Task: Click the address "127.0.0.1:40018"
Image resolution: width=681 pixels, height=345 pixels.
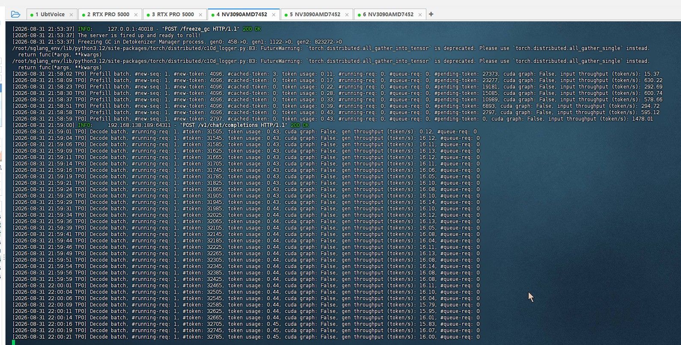Action: (x=130, y=29)
